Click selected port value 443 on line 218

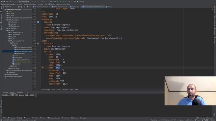tap(57, 68)
